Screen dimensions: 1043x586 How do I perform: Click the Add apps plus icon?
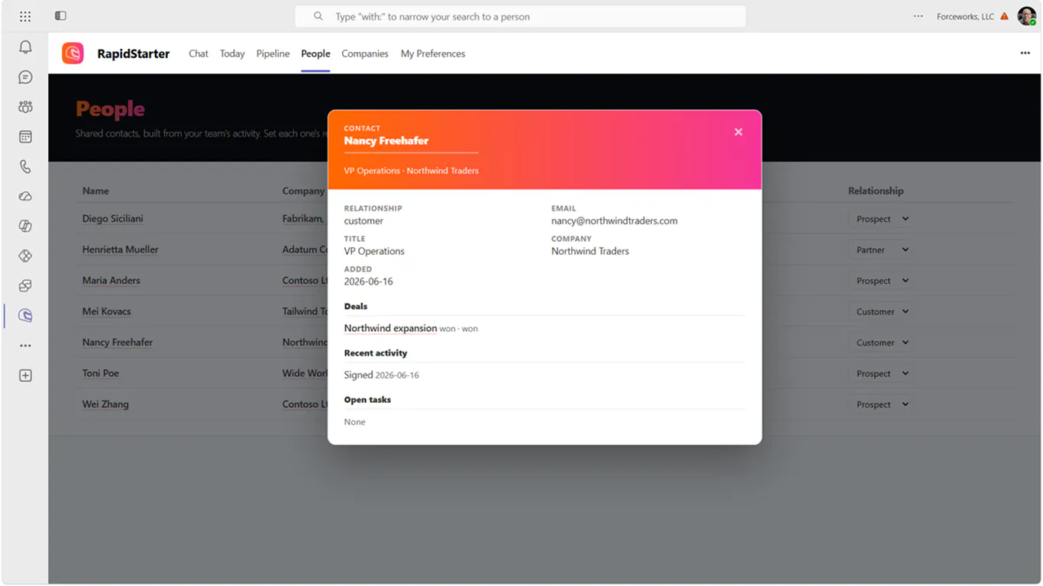tap(25, 375)
